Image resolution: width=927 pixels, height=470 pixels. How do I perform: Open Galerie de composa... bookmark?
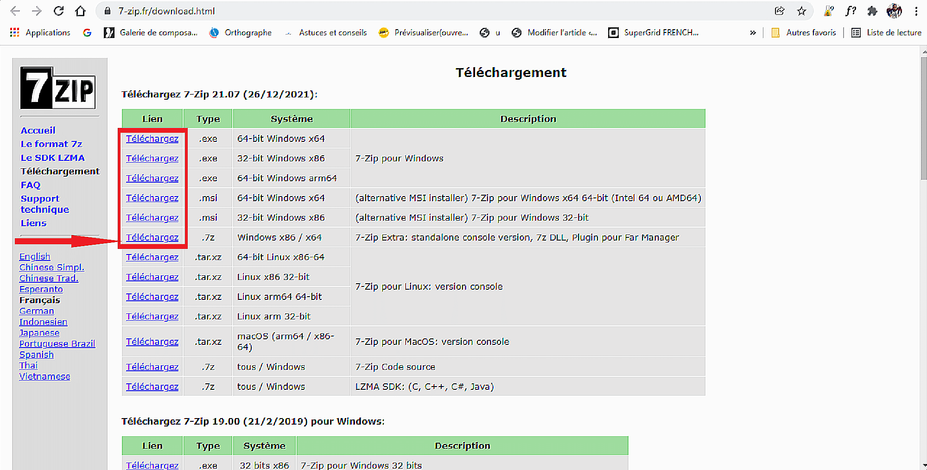click(x=151, y=32)
